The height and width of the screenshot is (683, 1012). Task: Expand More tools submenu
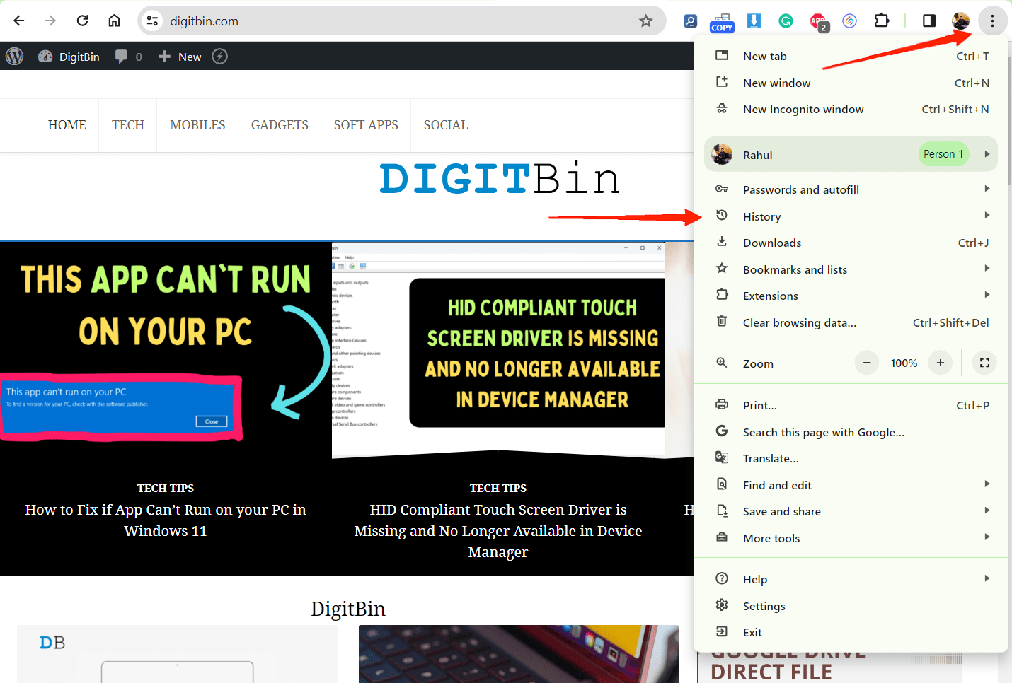point(851,538)
